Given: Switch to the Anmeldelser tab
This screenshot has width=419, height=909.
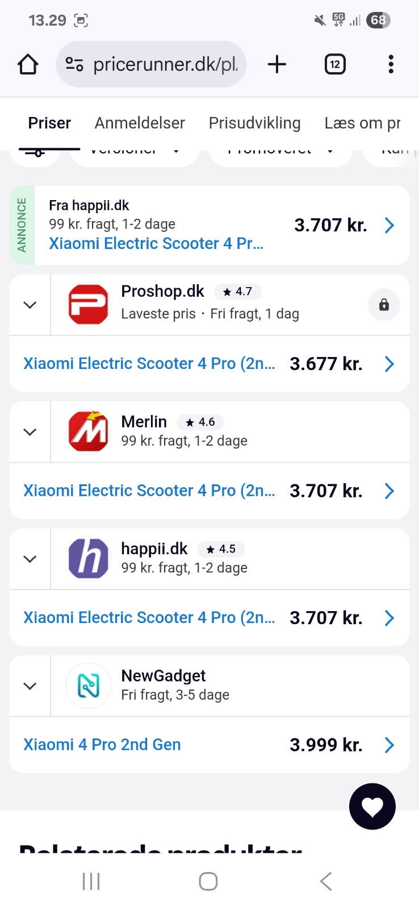Looking at the screenshot, I should pyautogui.click(x=140, y=123).
